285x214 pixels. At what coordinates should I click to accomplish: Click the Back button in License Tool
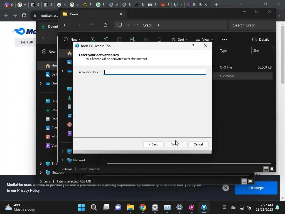tap(153, 144)
